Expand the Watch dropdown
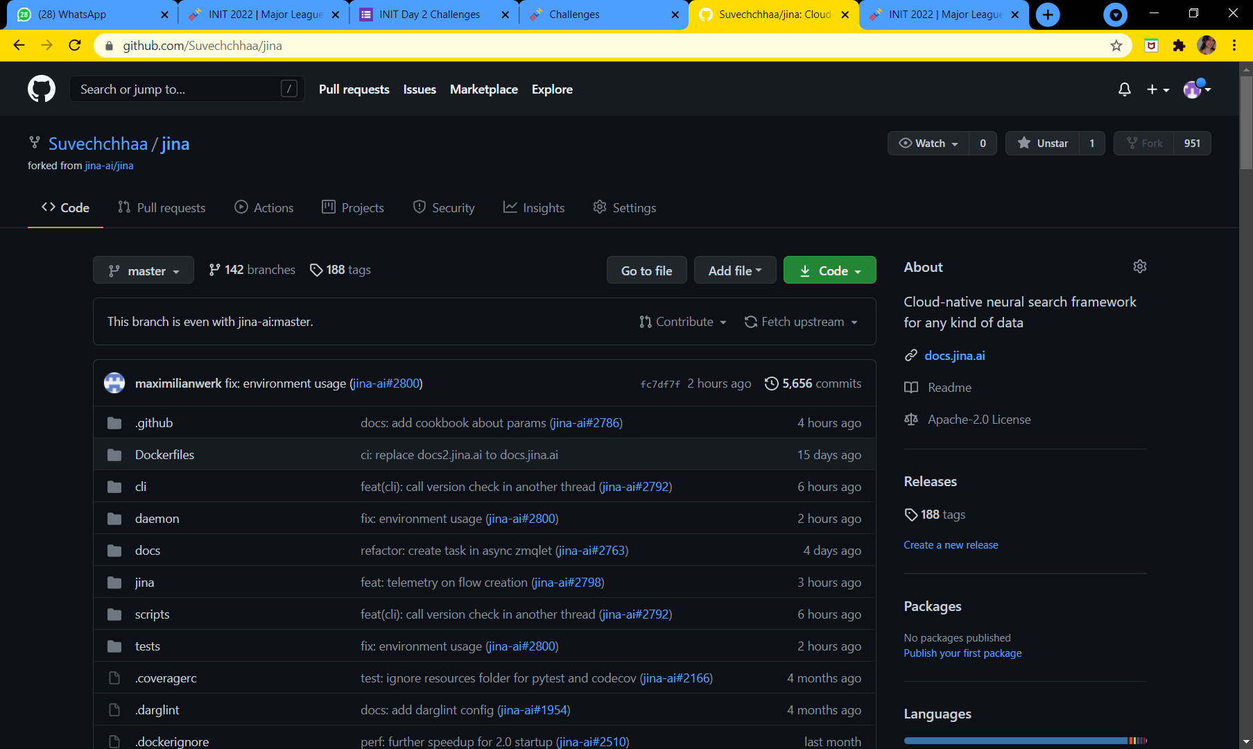This screenshot has height=749, width=1253. pyautogui.click(x=928, y=144)
